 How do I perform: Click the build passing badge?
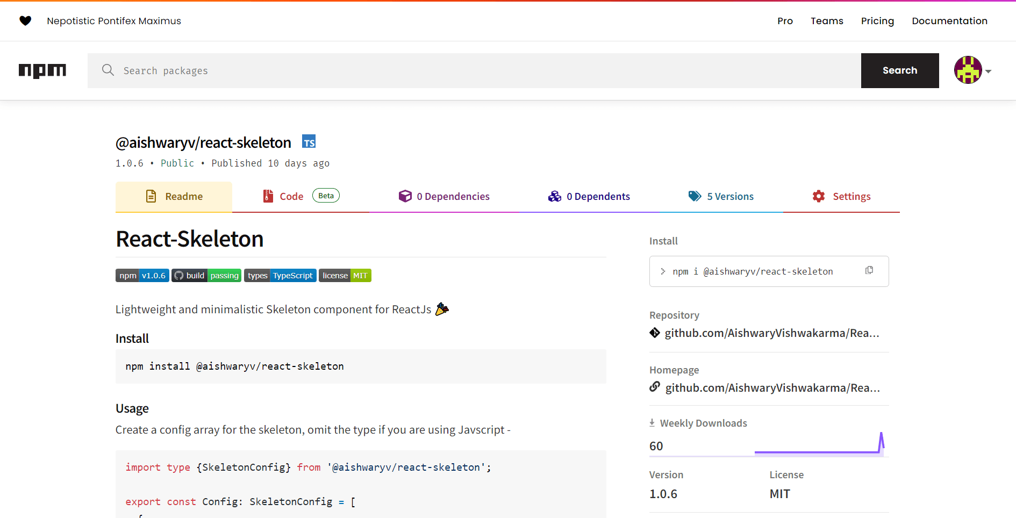pyautogui.click(x=206, y=276)
